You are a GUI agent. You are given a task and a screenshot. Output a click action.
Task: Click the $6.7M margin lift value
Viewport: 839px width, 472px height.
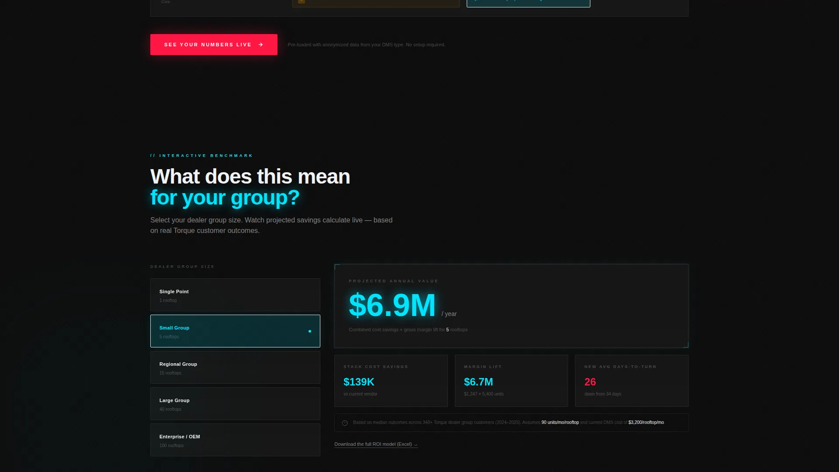tap(478, 382)
